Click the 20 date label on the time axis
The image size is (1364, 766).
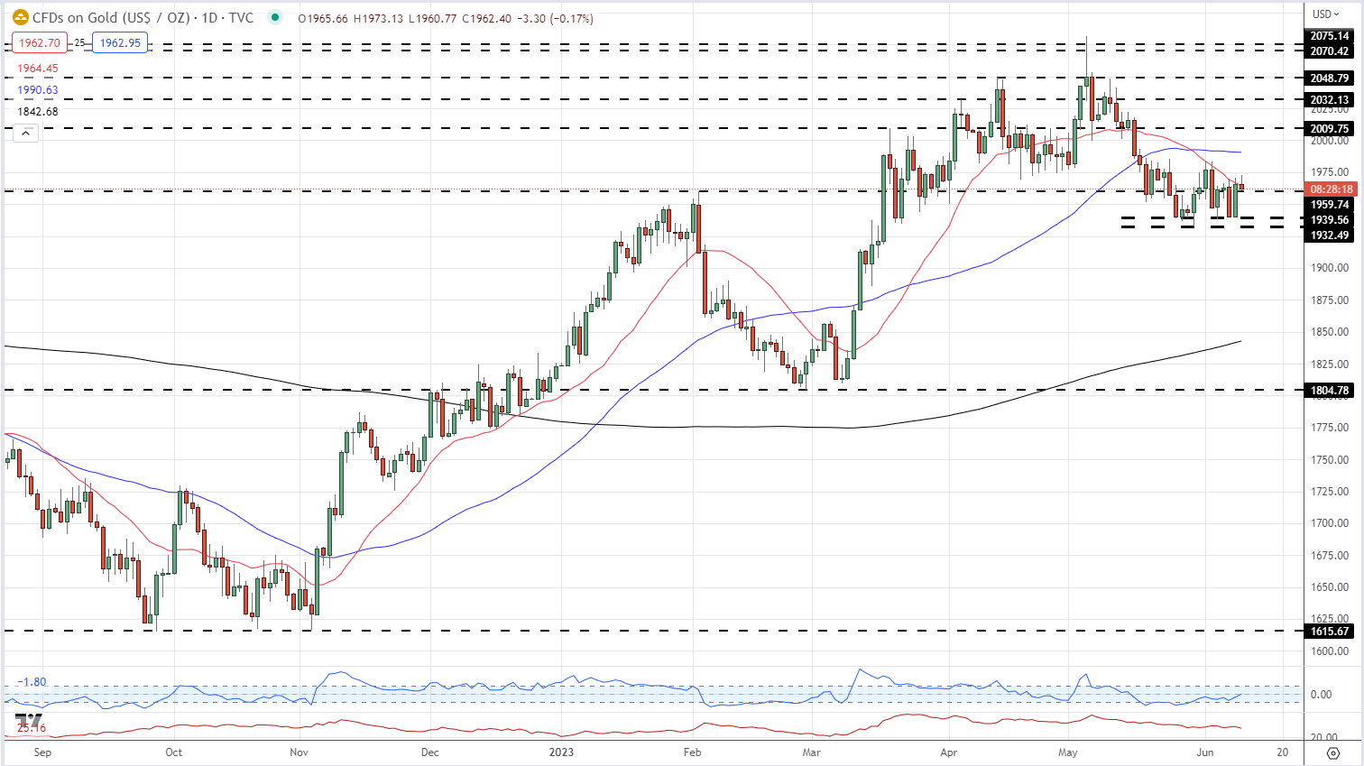tap(1284, 752)
